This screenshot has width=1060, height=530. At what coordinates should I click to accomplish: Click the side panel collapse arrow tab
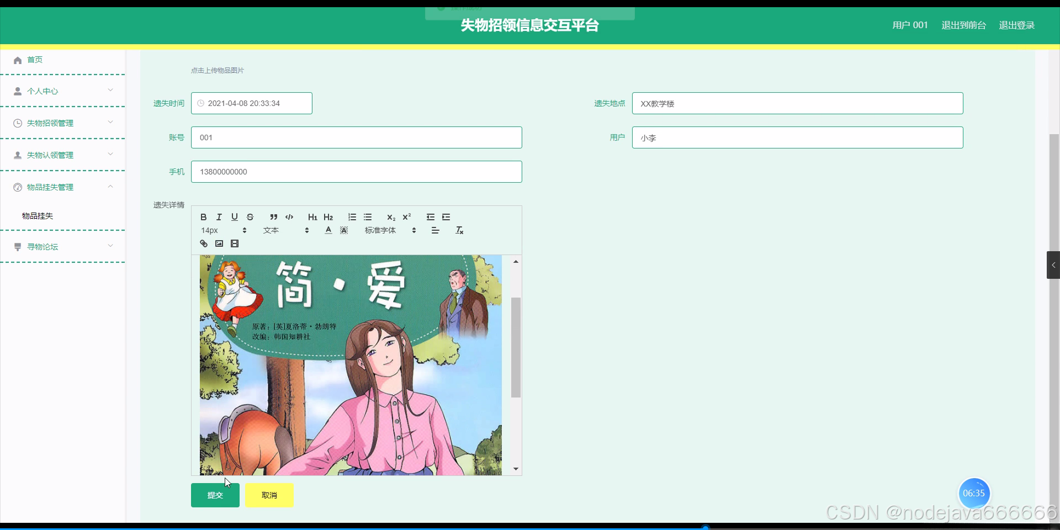click(1053, 265)
